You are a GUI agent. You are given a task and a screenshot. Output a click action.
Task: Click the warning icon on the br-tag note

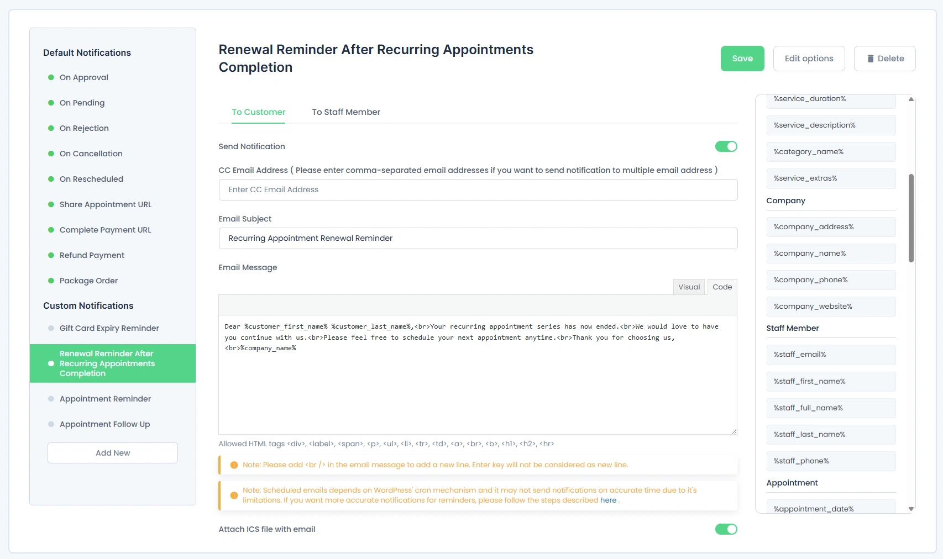233,465
